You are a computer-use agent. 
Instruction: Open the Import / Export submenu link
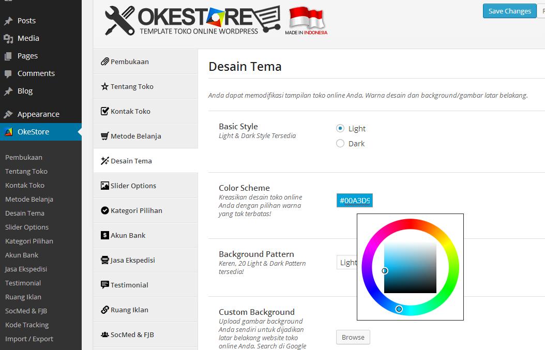tap(29, 339)
